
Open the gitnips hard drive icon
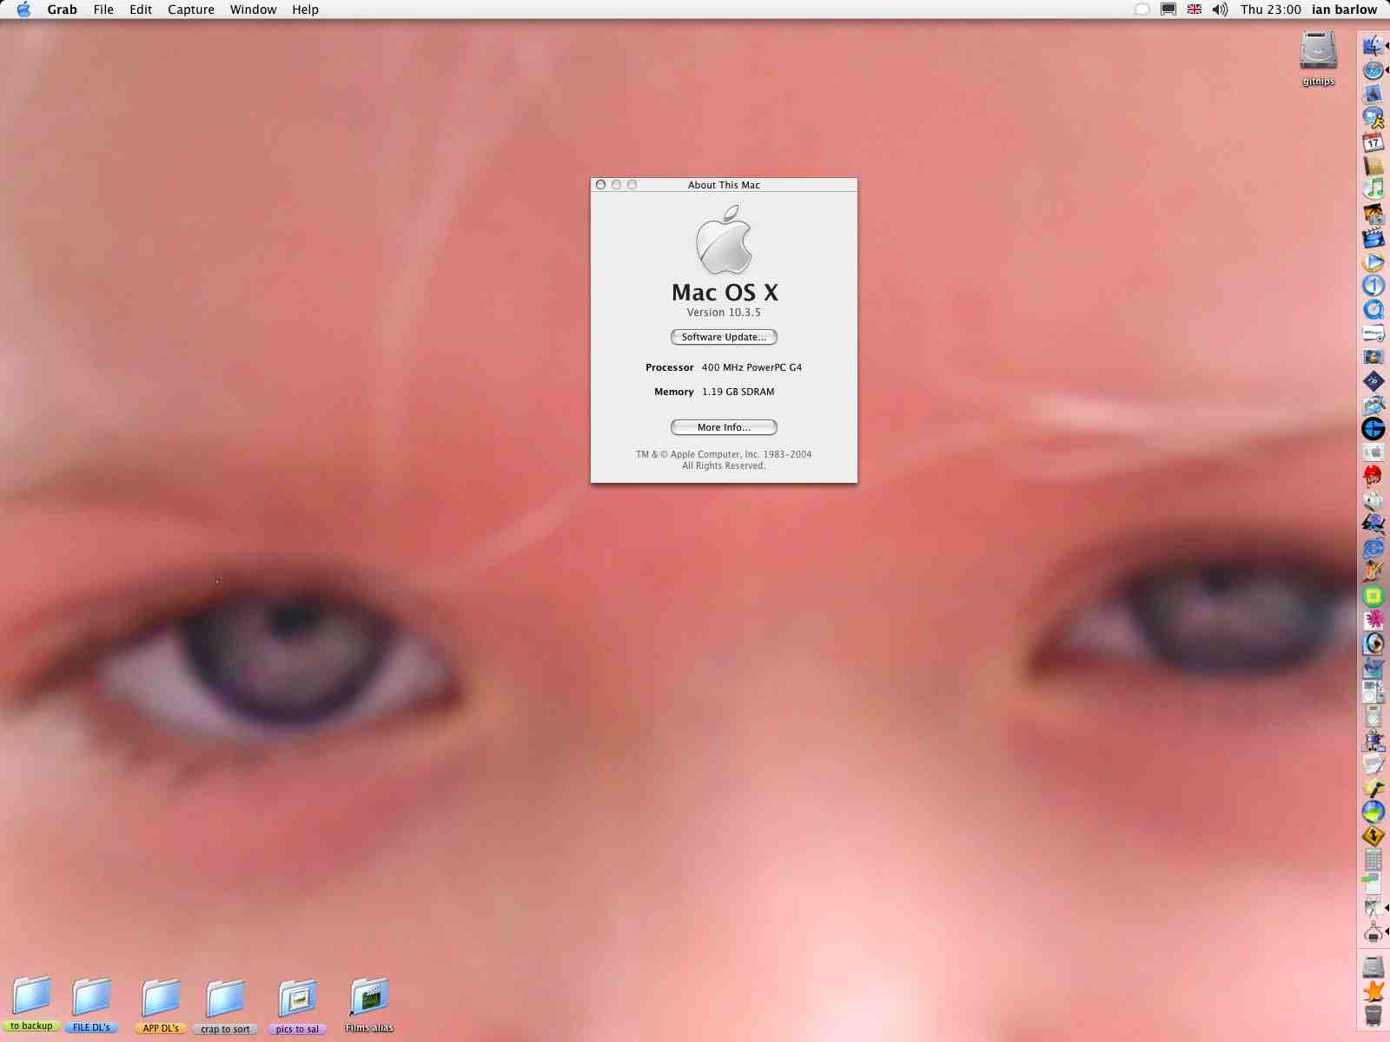(1318, 57)
